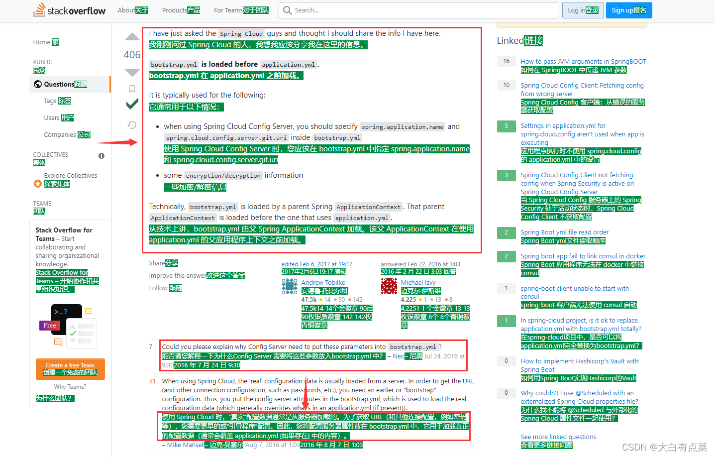Click the Why Teams? link
Viewport: 715px width, 457px height.
[70, 387]
